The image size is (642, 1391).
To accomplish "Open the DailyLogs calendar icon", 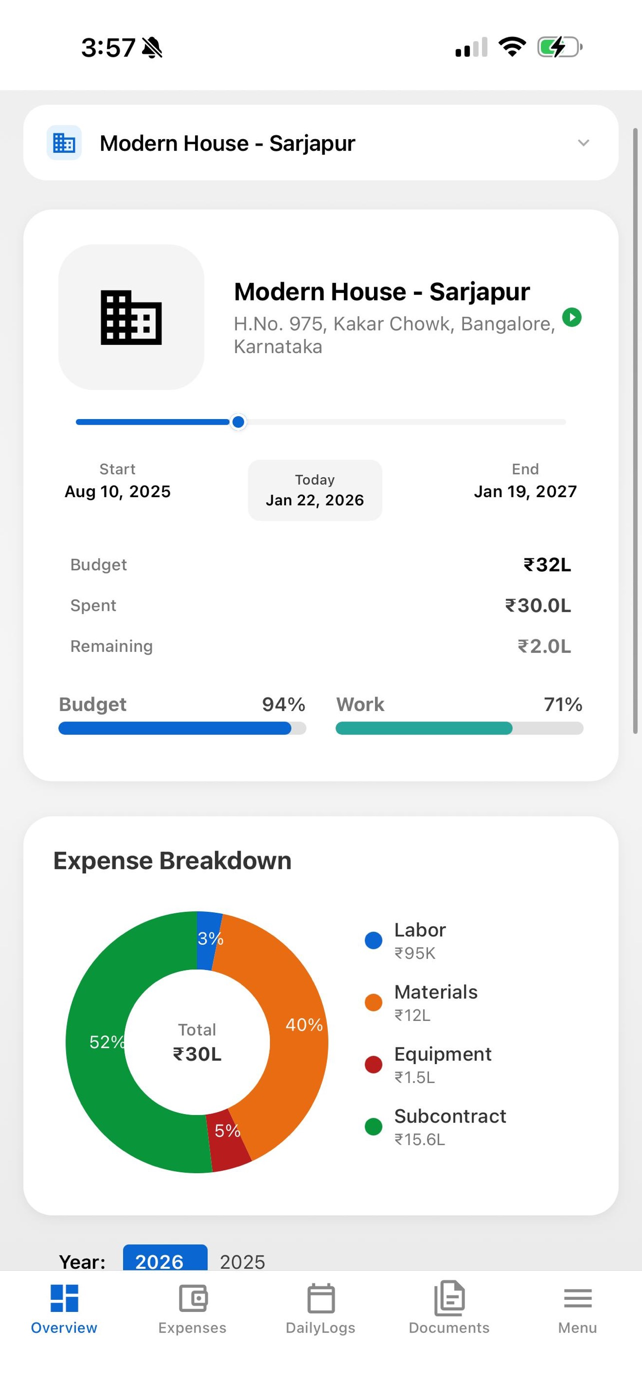I will point(320,1298).
